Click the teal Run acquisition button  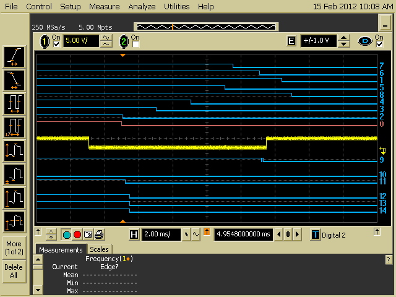pos(67,235)
